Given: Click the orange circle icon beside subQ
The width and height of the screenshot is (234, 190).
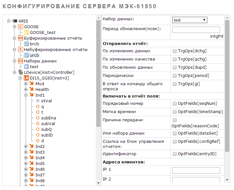Looking at the screenshot, I should [x=38, y=129].
